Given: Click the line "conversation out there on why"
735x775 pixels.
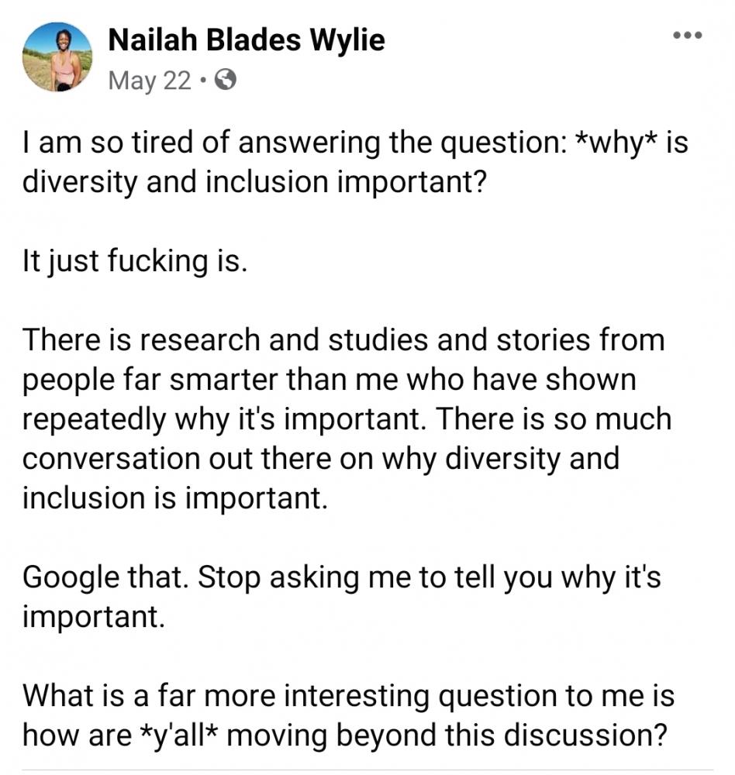Looking at the screenshot, I should 320,459.
